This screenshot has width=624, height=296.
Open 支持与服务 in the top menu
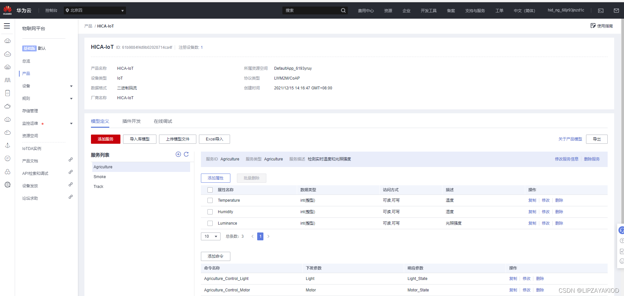click(475, 10)
